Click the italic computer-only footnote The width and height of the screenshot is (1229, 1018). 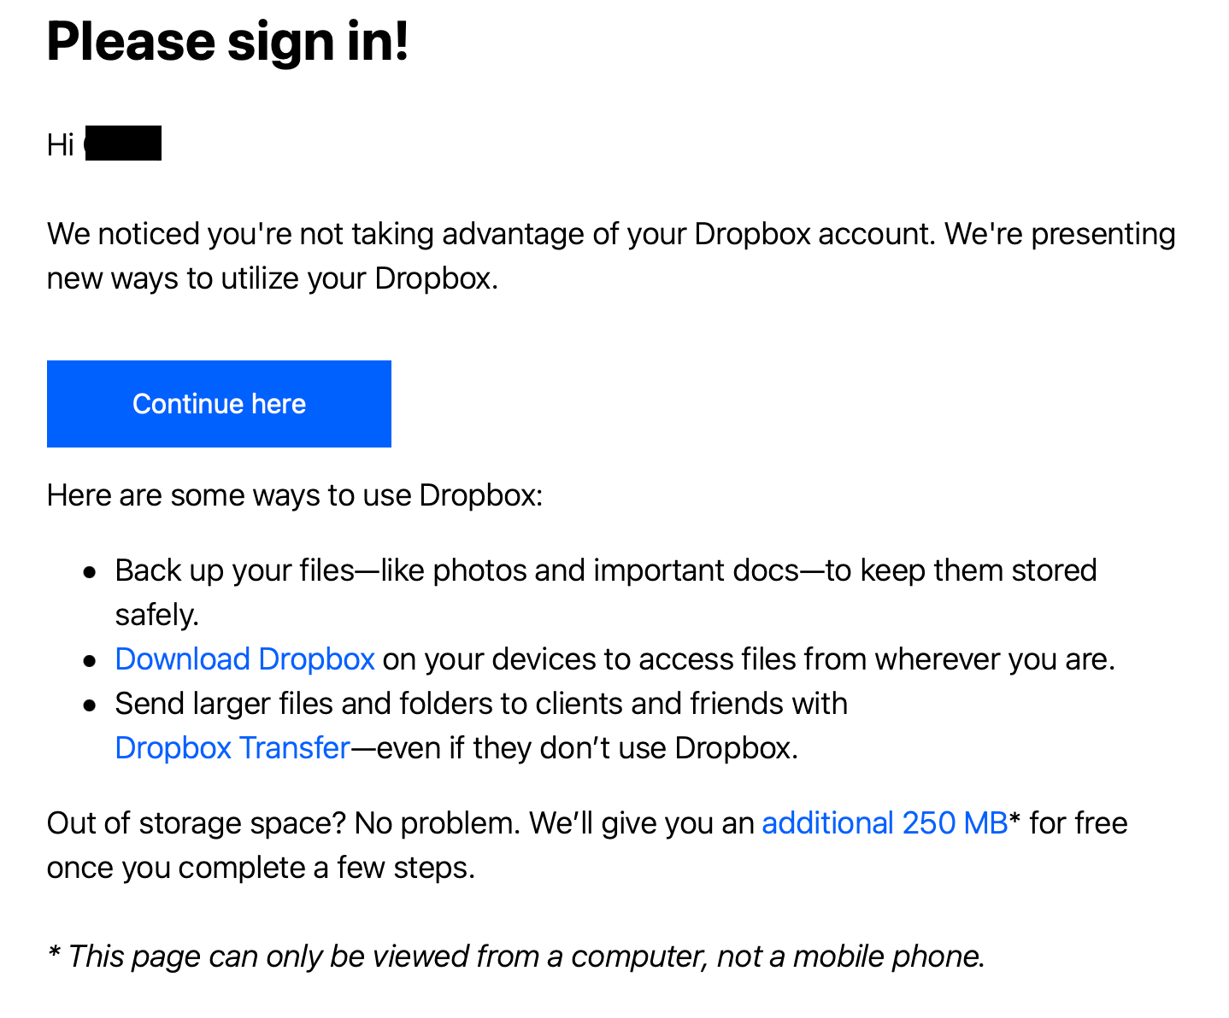point(516,956)
